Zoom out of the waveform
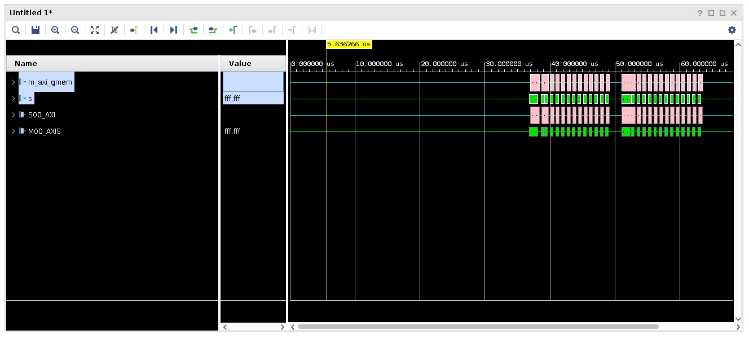Image resolution: width=749 pixels, height=339 pixels. pos(74,30)
